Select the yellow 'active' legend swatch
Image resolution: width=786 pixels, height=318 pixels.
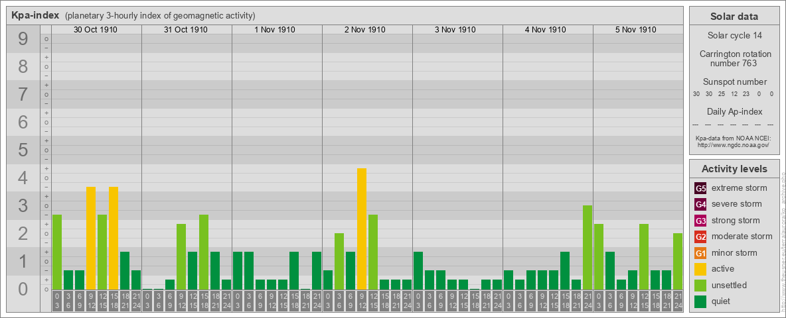tap(700, 269)
